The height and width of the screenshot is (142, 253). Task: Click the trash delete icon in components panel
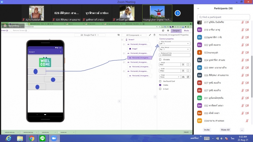pyautogui.click(x=154, y=35)
